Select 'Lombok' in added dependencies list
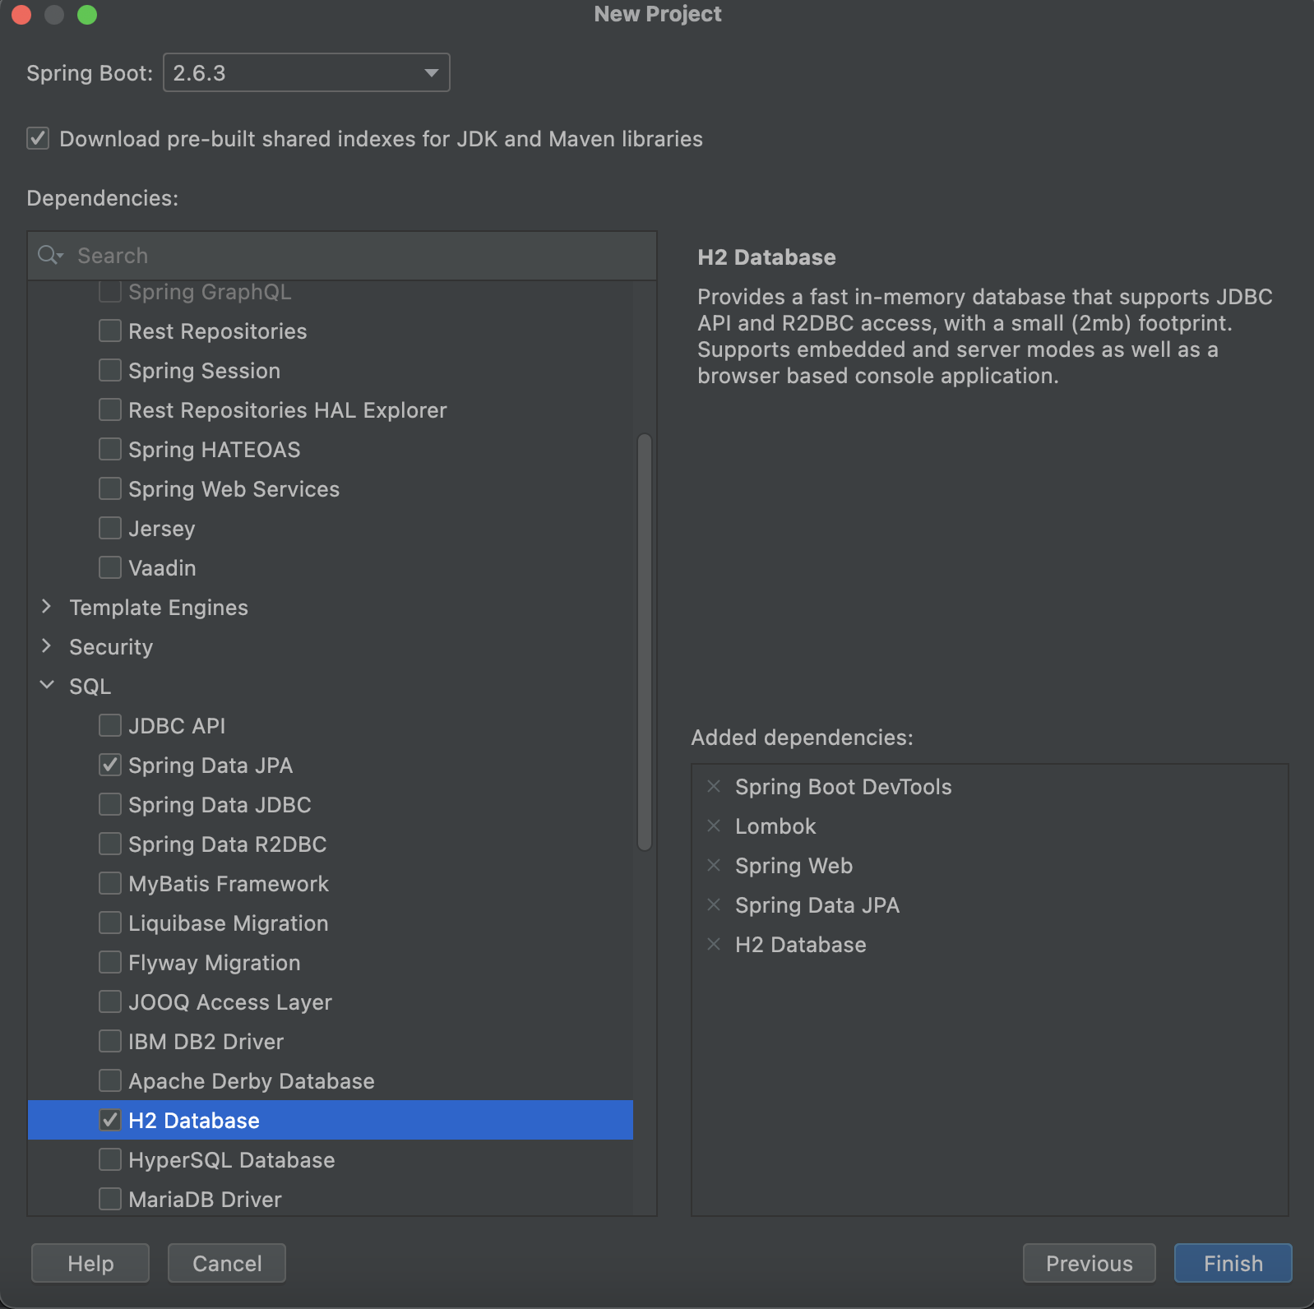The height and width of the screenshot is (1309, 1314). pyautogui.click(x=775, y=826)
